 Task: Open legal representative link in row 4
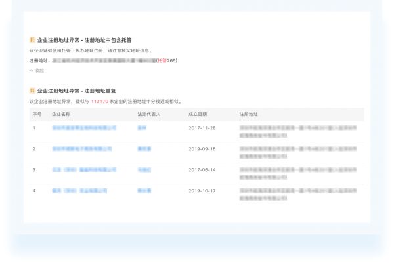[144, 191]
